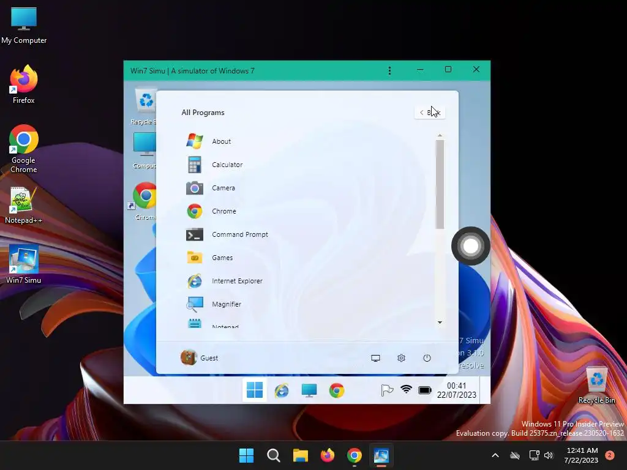Click the Guest user avatar

click(x=189, y=357)
